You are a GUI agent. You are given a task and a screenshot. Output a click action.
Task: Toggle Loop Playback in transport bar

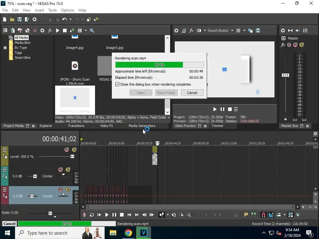92,215
